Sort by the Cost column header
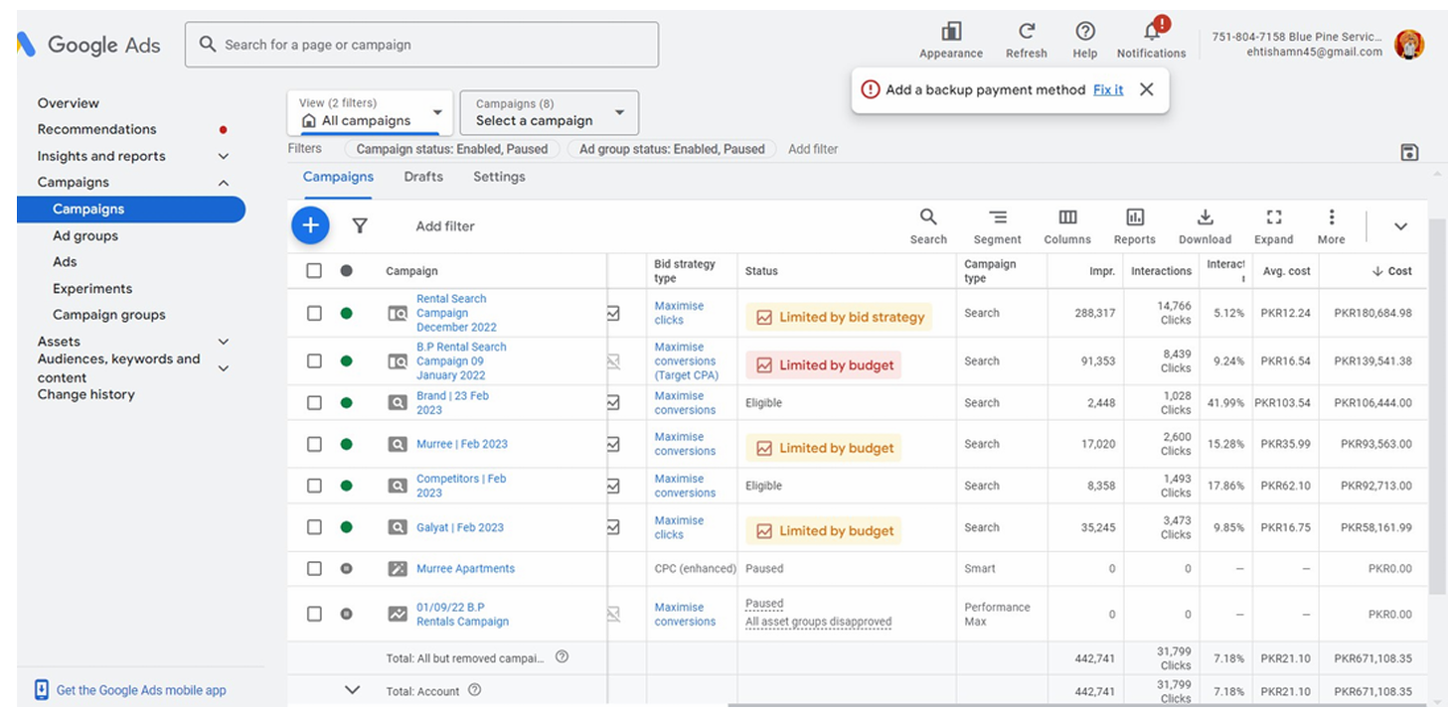This screenshot has height=713, width=1453. point(1391,271)
